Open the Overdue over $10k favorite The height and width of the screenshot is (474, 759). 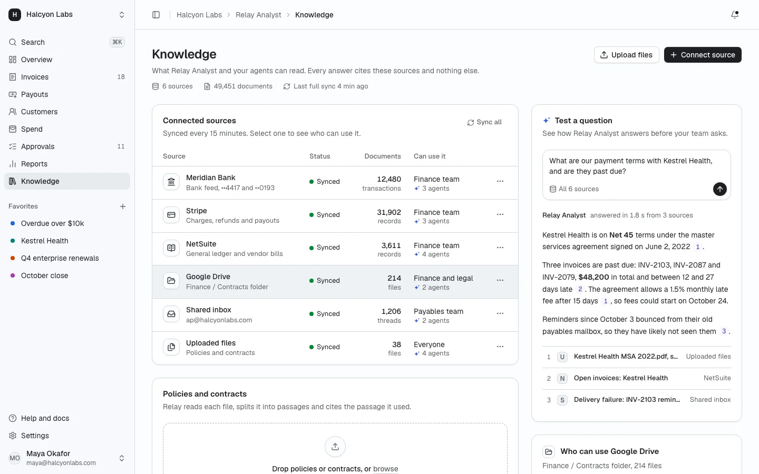(67, 223)
